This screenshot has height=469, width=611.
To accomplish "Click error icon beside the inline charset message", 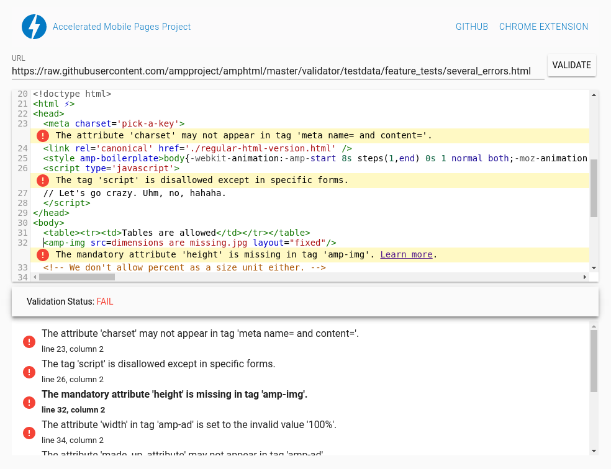I will 42,136.
